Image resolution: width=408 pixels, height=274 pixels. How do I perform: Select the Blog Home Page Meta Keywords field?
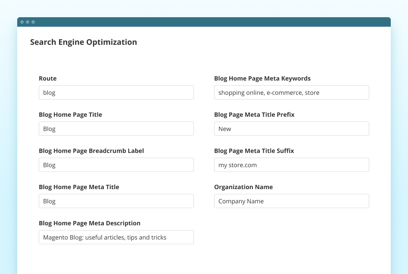tap(291, 92)
